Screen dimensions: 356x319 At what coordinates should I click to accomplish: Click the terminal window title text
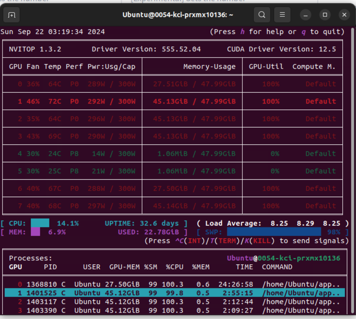pyautogui.click(x=178, y=15)
